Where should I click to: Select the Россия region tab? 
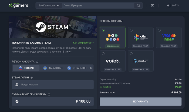(x=26, y=68)
